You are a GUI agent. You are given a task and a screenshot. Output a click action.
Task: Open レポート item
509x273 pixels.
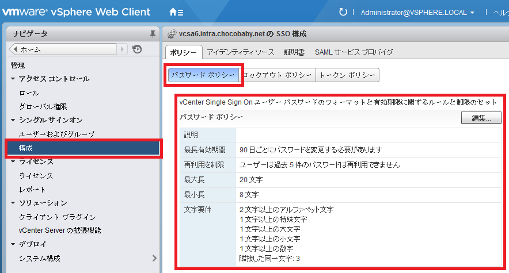(x=32, y=190)
